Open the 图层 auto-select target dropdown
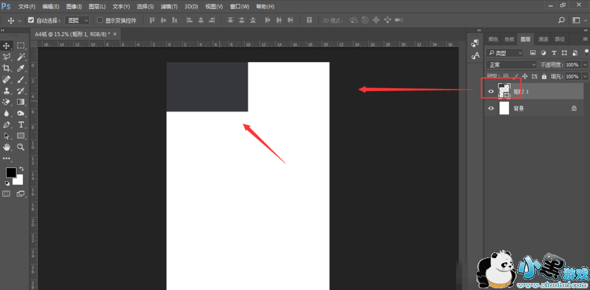The image size is (590, 290). click(77, 20)
